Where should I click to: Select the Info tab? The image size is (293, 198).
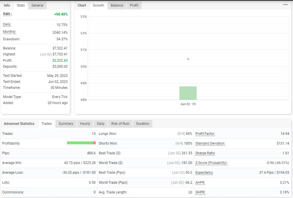(7, 5)
